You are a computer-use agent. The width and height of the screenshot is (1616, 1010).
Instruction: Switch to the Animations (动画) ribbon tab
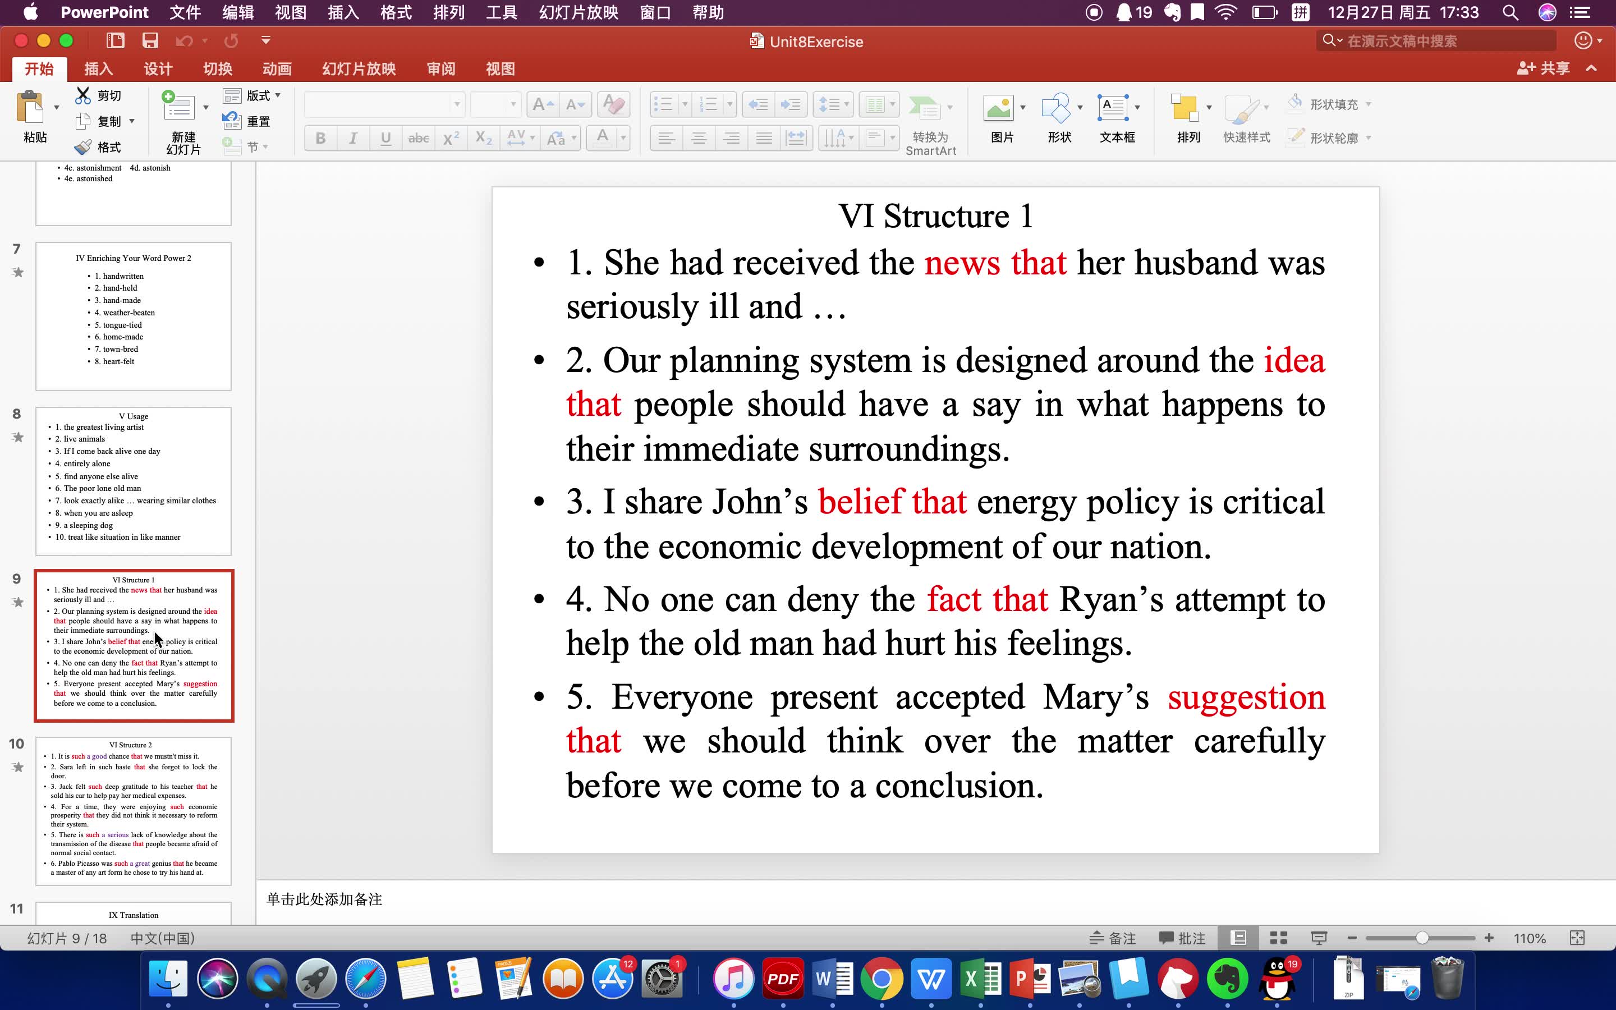[277, 69]
